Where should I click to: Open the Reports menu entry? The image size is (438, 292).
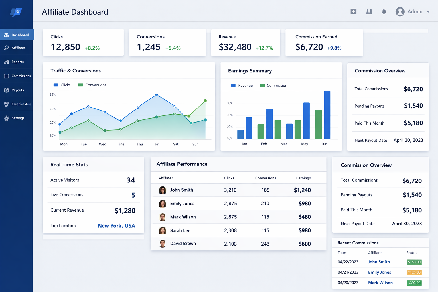coord(18,62)
